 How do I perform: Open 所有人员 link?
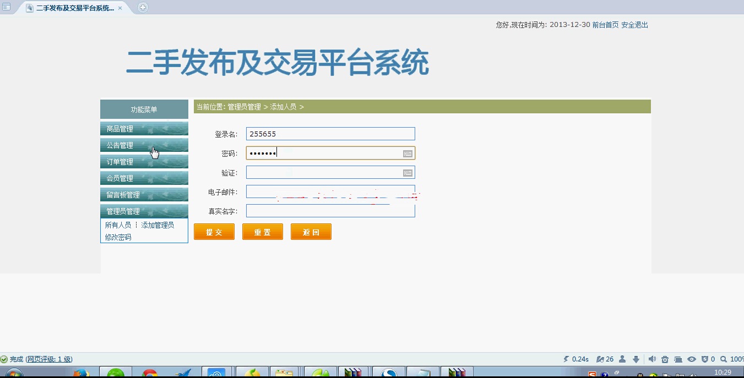coord(118,225)
